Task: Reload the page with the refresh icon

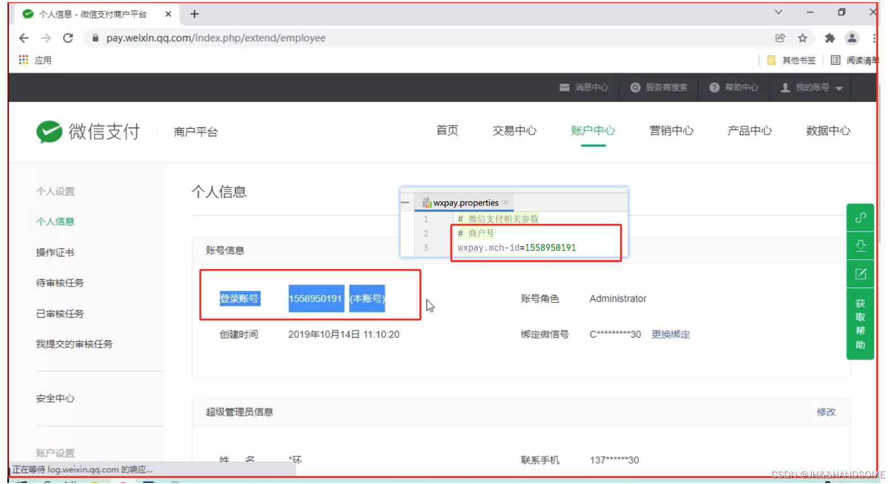Action: [68, 38]
